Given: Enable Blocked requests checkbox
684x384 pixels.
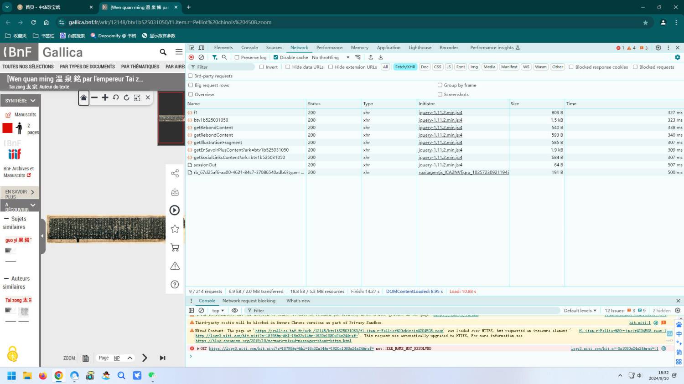Looking at the screenshot, I should point(635,67).
